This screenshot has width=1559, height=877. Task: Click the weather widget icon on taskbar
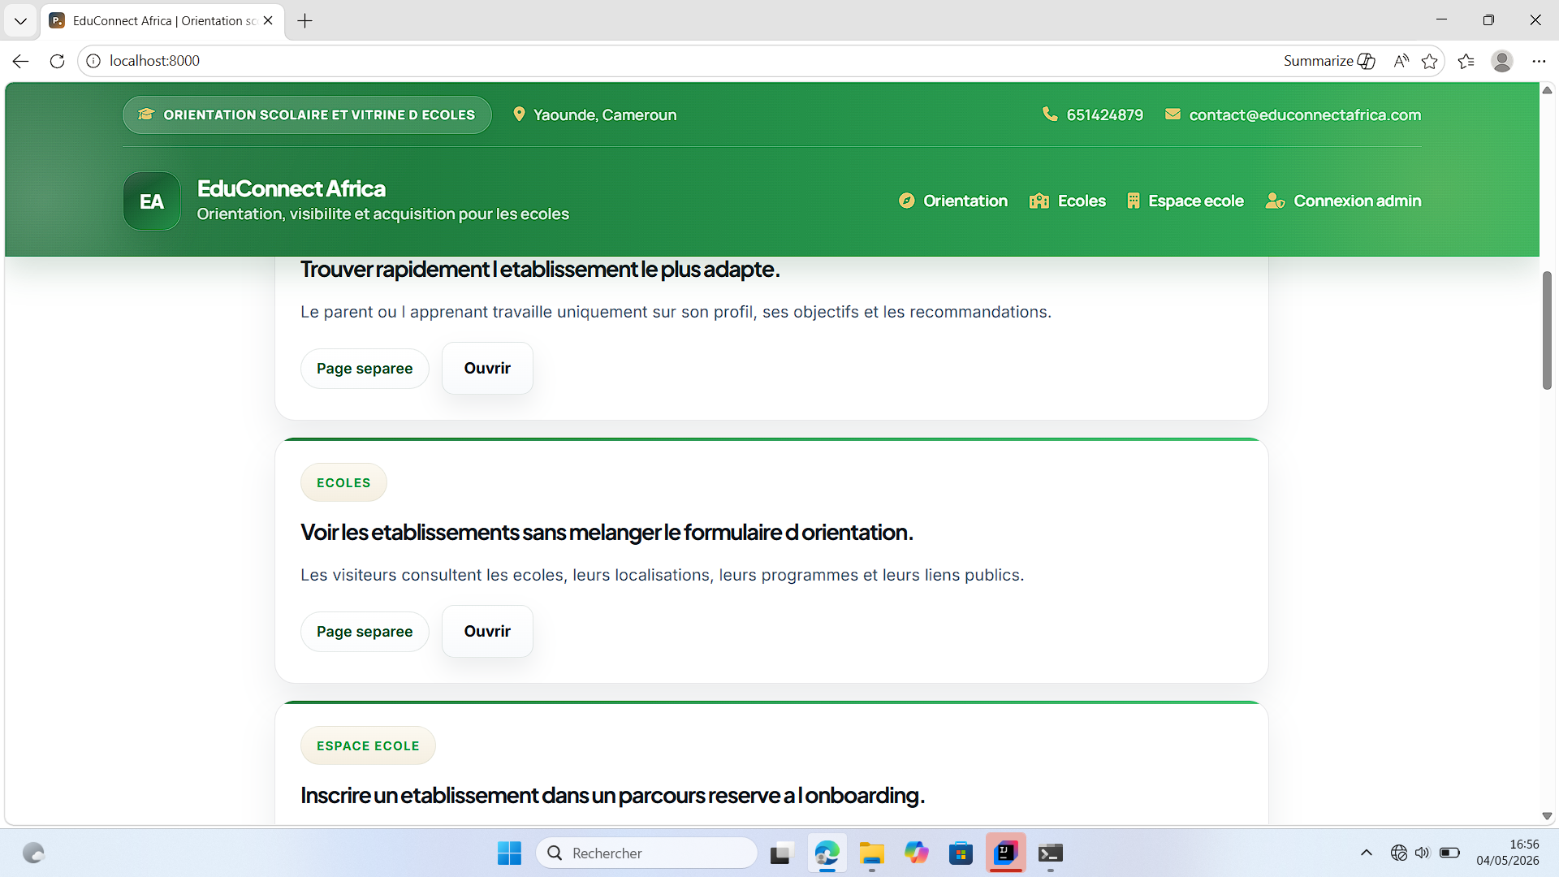pyautogui.click(x=33, y=853)
